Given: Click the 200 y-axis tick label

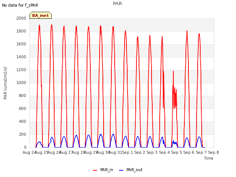Looking at the screenshot, I should (22, 134).
